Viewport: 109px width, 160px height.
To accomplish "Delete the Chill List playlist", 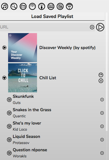I will 101,81.
